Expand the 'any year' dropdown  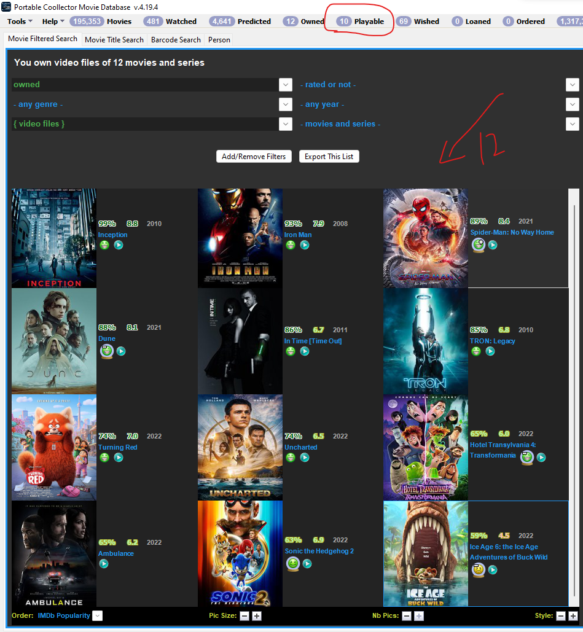572,104
